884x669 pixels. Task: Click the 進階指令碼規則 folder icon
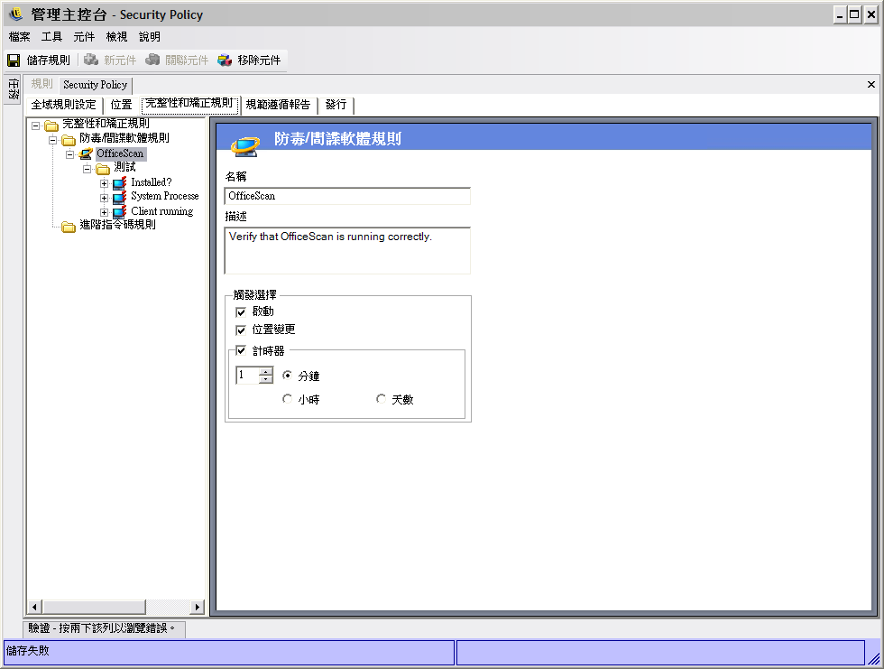[x=69, y=227]
